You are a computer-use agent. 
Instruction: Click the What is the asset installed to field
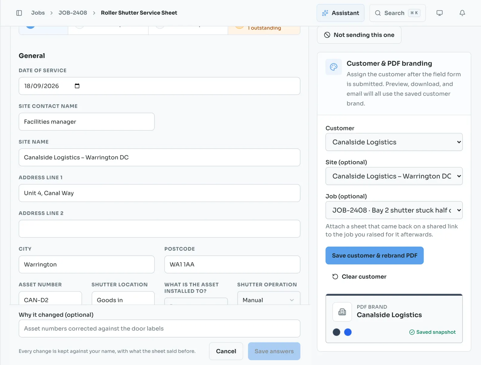pyautogui.click(x=196, y=301)
